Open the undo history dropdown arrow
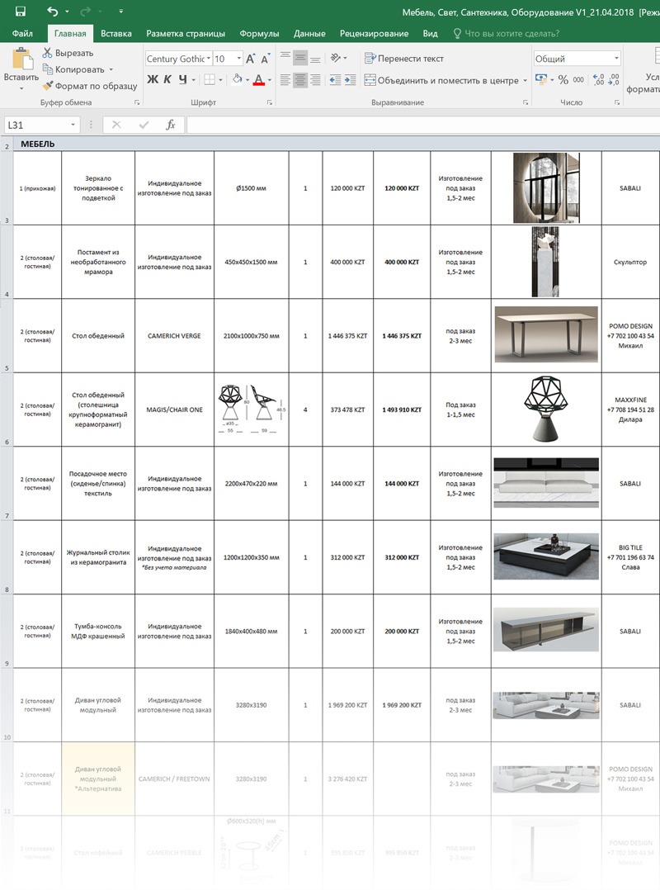Image resolution: width=660 pixels, height=890 pixels. coord(67,12)
